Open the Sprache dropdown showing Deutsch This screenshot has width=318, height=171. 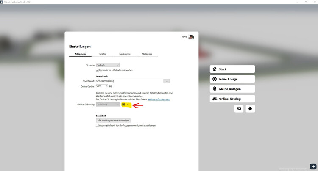tap(108, 65)
